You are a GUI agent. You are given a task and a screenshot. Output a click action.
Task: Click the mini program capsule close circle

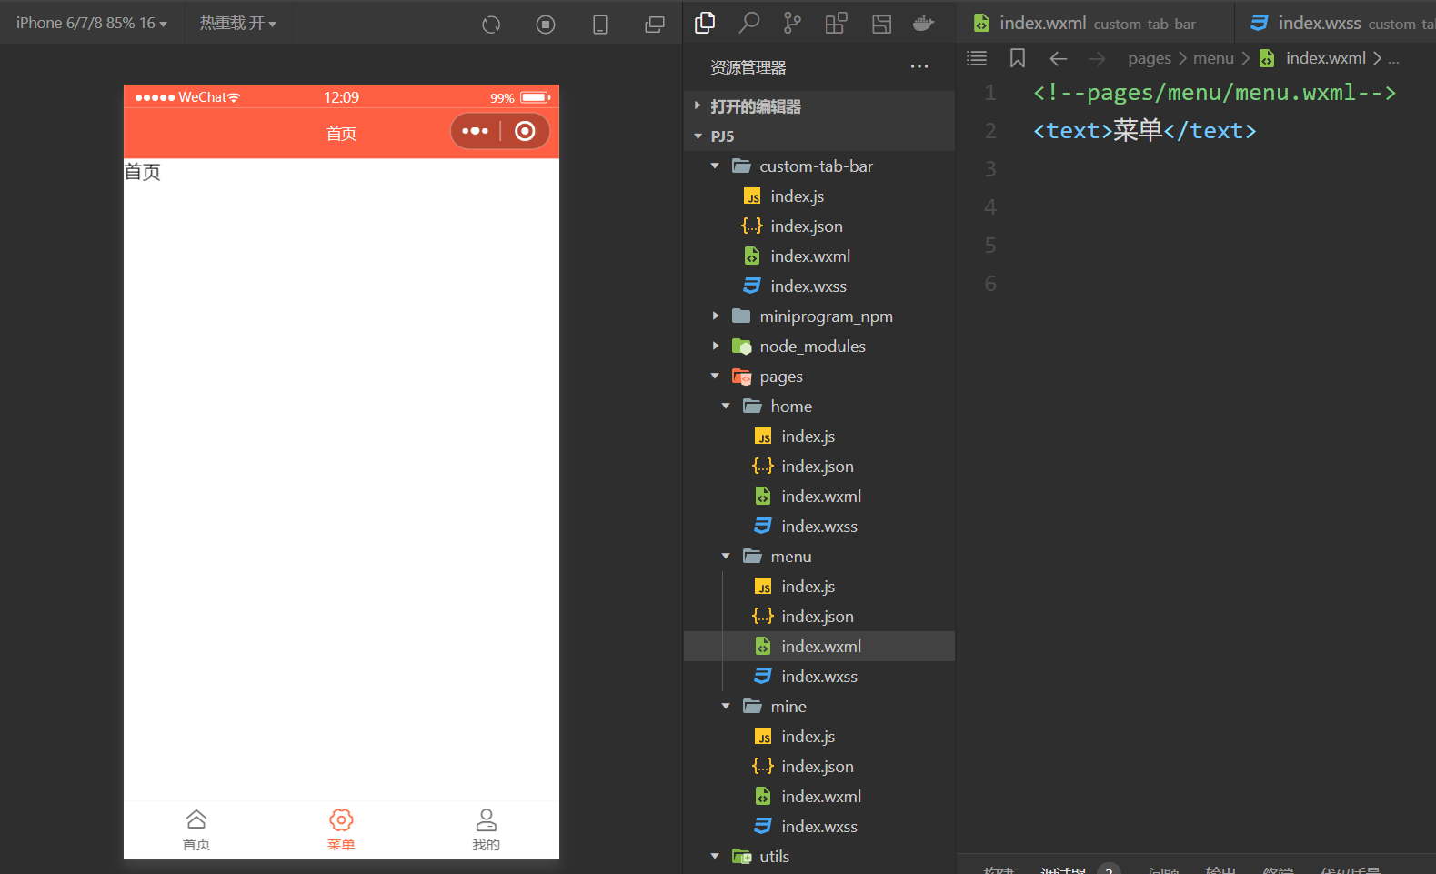pos(525,131)
